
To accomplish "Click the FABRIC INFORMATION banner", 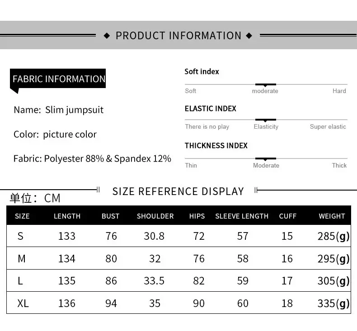I will (x=59, y=79).
